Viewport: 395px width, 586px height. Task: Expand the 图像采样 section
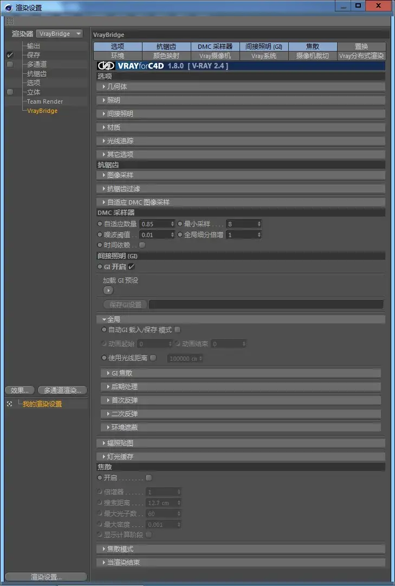point(241,175)
